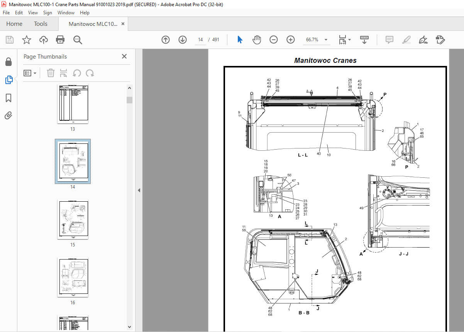
Task: Click the 'Manitowoc Cranes' page heading
Action: pos(325,61)
